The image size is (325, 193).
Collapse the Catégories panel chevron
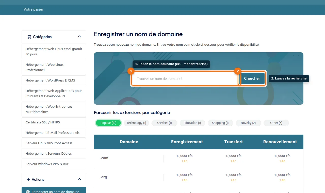(79, 37)
